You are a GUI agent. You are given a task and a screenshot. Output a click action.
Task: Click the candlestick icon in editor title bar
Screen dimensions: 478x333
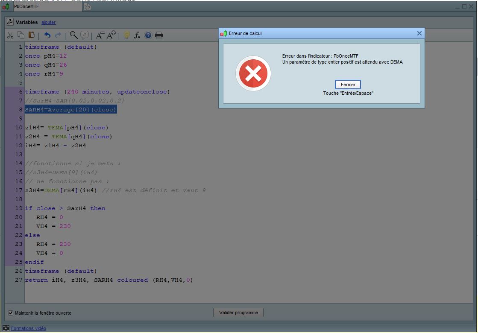coord(6,6)
